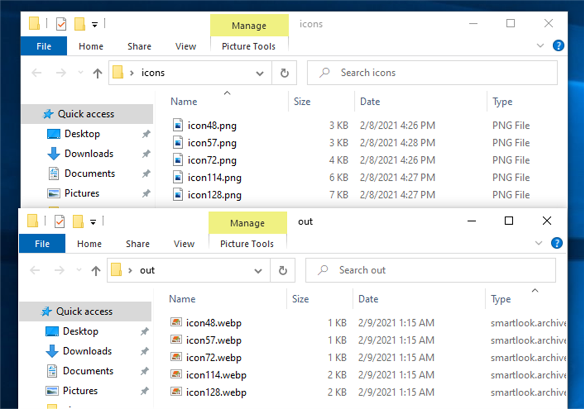584x409 pixels.
Task: Click Properties quick-access icon in icons window
Action: 61,24
